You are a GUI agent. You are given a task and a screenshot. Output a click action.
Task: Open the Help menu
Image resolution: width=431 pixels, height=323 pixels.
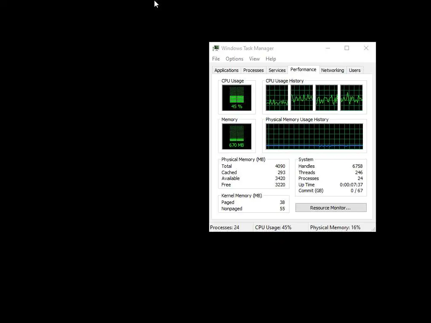pos(271,59)
